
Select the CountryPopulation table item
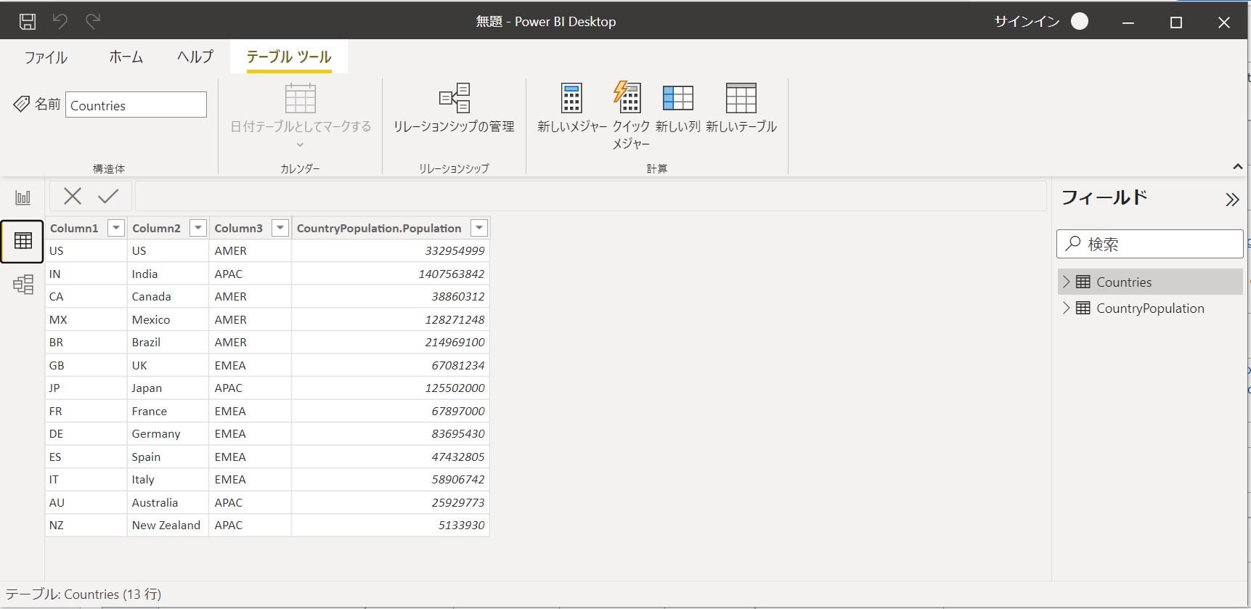tap(1150, 308)
